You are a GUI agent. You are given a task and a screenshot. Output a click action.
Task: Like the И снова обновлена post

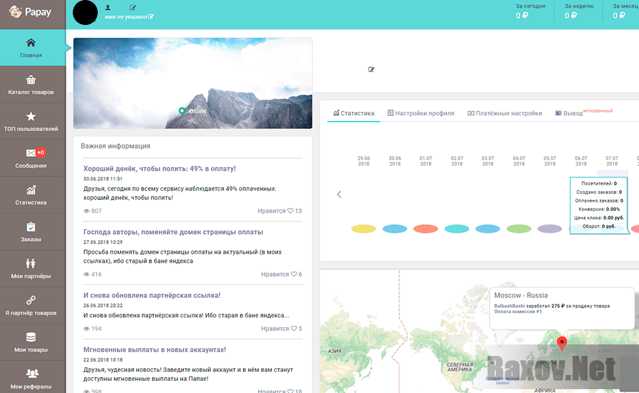294,328
